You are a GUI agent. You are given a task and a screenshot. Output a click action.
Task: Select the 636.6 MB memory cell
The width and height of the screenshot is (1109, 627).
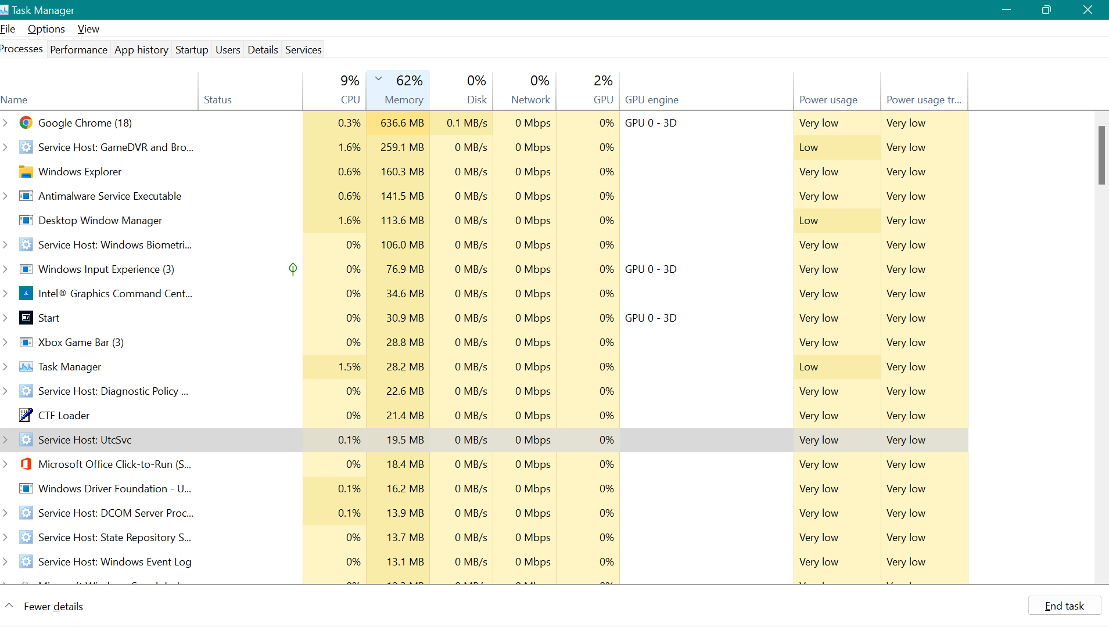point(398,122)
